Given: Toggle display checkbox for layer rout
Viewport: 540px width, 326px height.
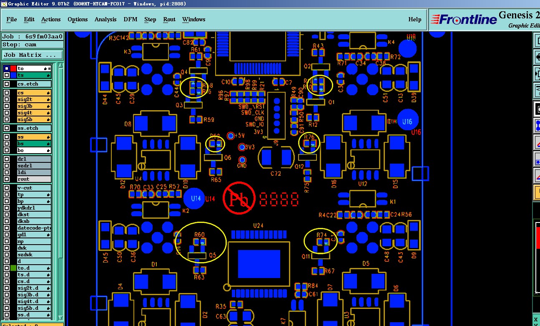Looking at the screenshot, I should click(7, 179).
